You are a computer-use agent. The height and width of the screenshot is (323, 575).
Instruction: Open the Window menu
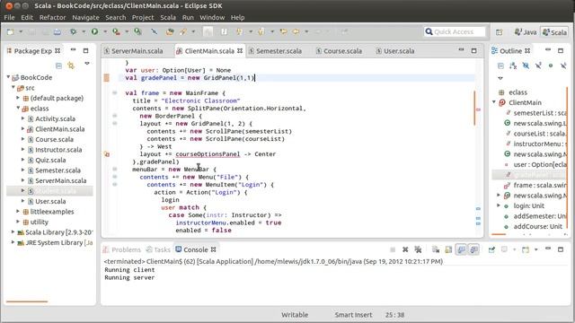click(x=212, y=17)
